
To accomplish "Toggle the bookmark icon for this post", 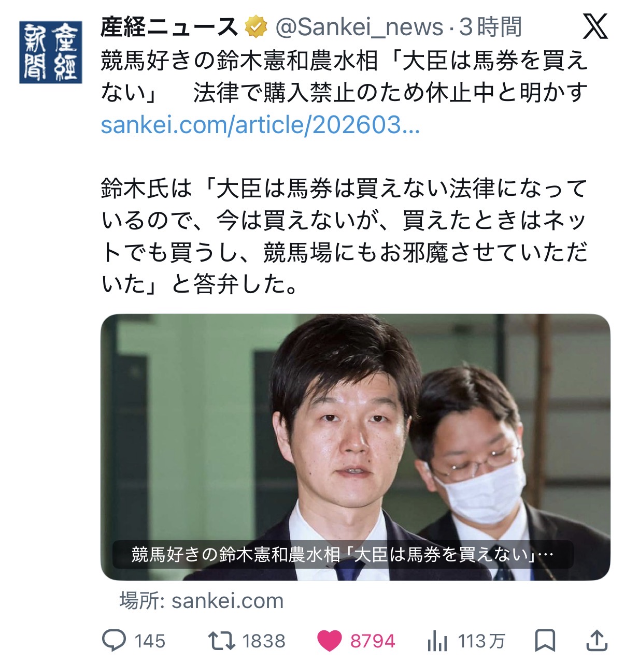I will [545, 641].
